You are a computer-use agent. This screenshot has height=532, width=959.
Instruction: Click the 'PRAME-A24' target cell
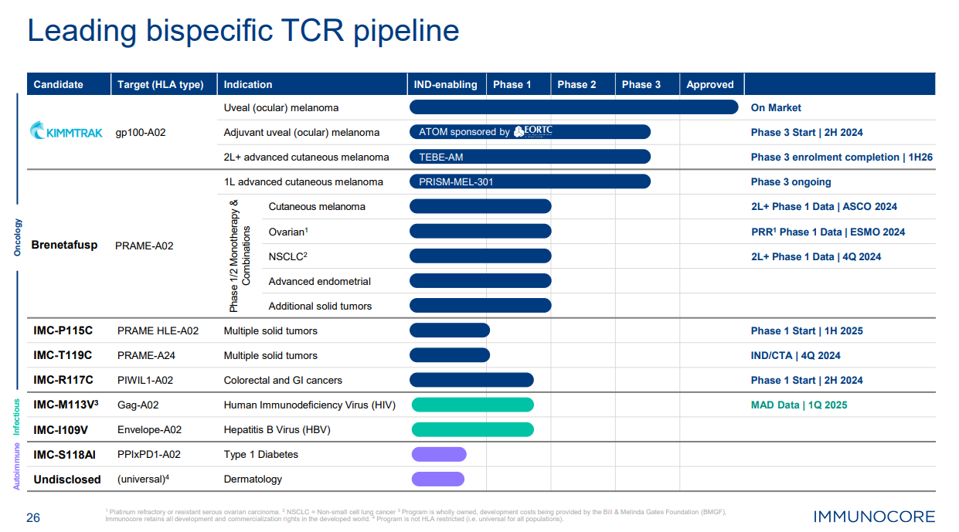tap(146, 355)
